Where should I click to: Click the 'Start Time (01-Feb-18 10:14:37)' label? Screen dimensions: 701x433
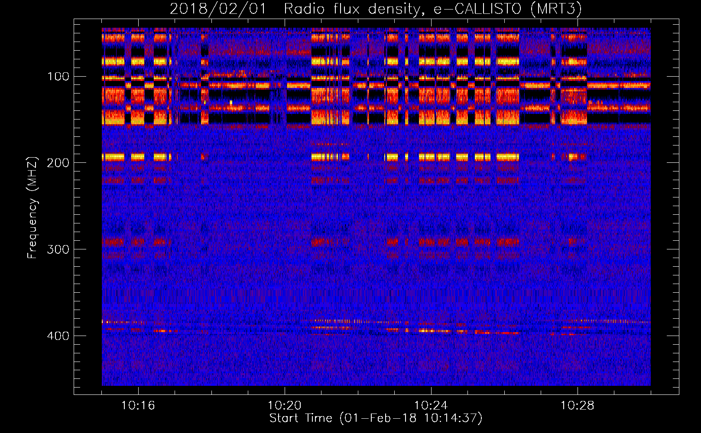376,418
